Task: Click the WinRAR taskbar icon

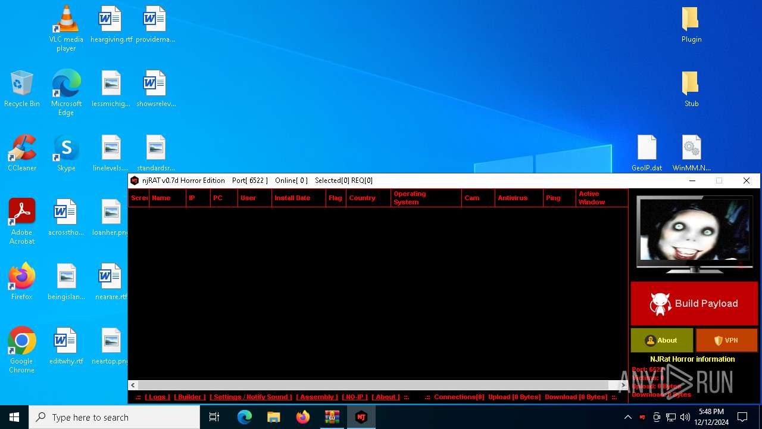Action: (332, 417)
